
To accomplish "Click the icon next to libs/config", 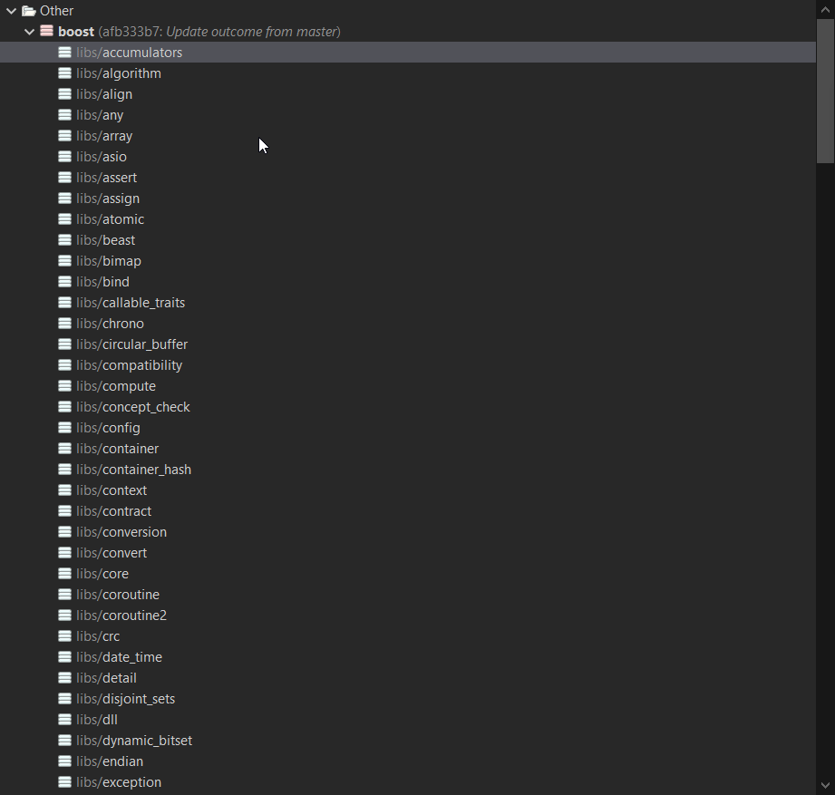I will pos(64,428).
